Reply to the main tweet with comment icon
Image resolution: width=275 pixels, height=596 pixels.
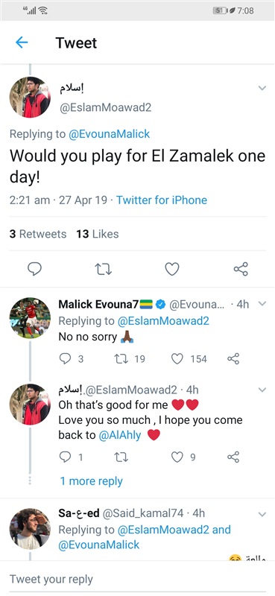point(34,269)
